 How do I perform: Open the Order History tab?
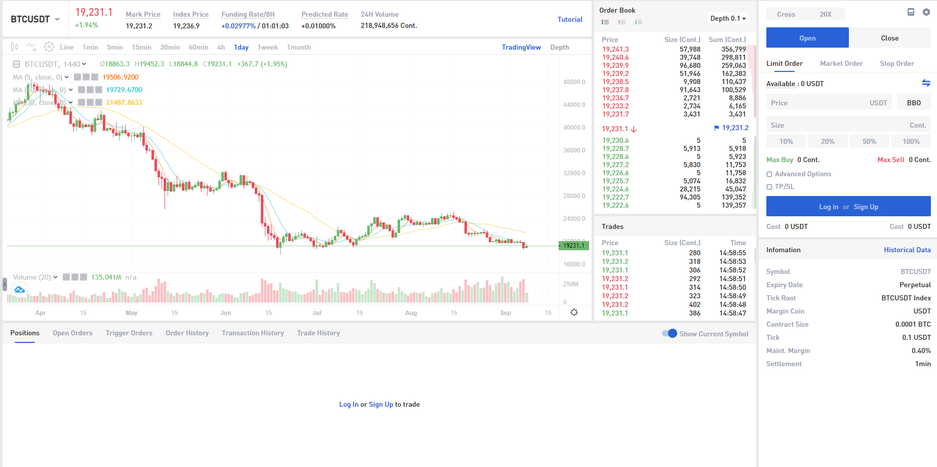[x=187, y=333]
